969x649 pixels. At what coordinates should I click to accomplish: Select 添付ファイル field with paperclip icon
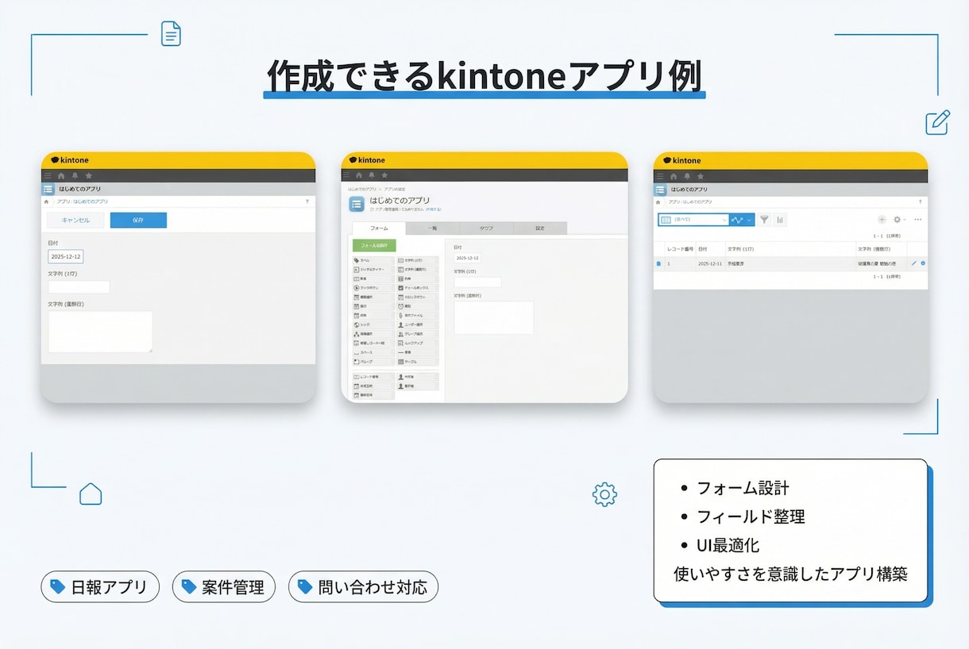click(418, 316)
